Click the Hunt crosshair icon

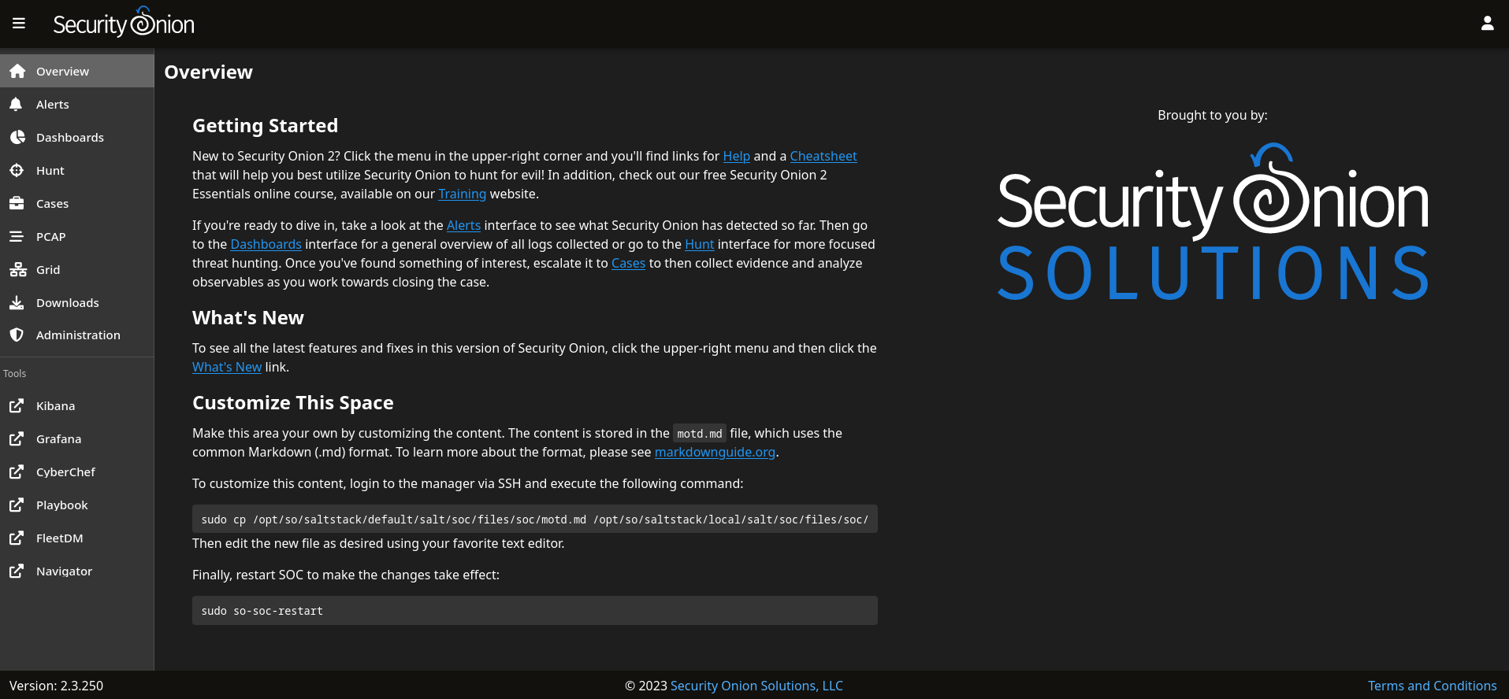point(17,170)
